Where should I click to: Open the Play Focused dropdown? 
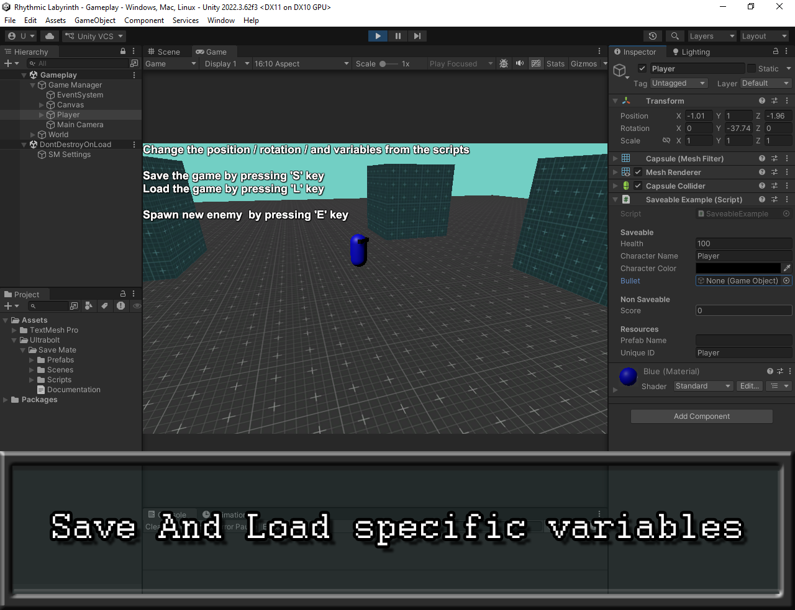coord(461,64)
